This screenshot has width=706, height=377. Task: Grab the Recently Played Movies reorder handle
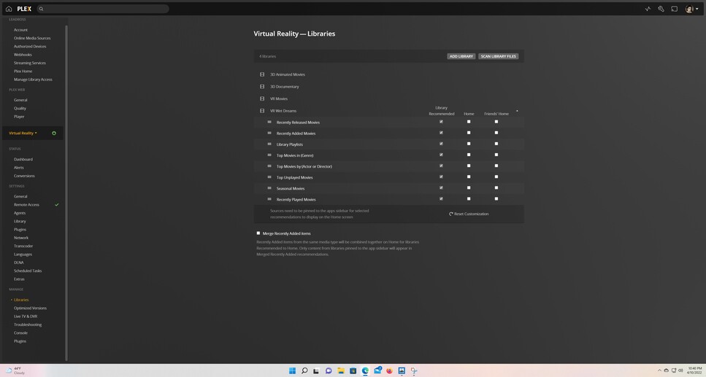click(x=269, y=199)
